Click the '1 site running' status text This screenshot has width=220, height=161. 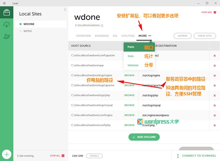coord(25,156)
